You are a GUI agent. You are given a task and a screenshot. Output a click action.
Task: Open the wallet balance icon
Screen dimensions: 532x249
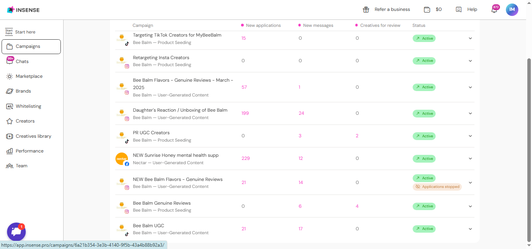tap(427, 9)
